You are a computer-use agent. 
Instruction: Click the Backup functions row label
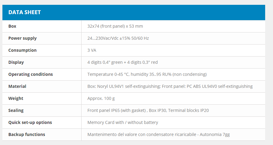27,134
